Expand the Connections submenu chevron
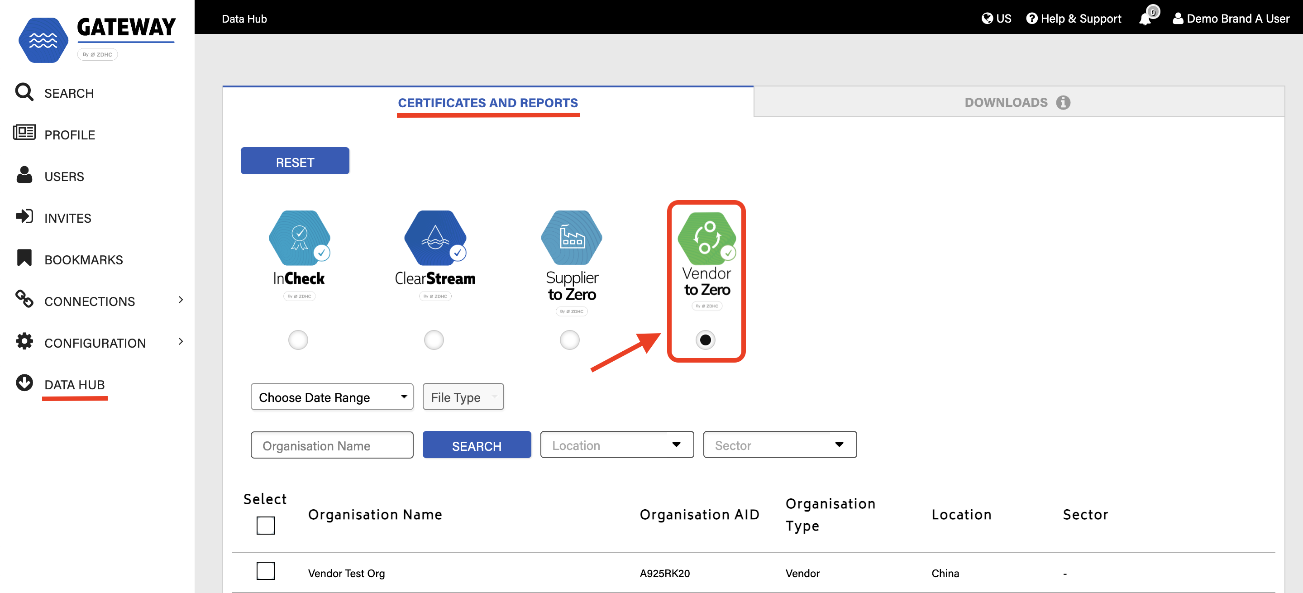1303x593 pixels. coord(181,300)
